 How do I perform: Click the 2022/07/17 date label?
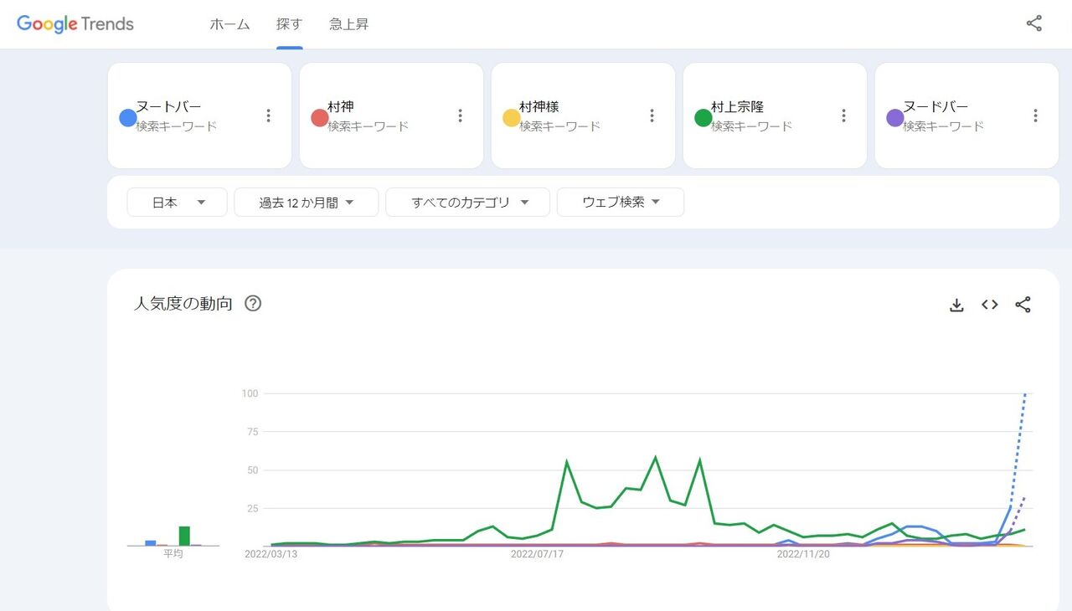pyautogui.click(x=537, y=554)
